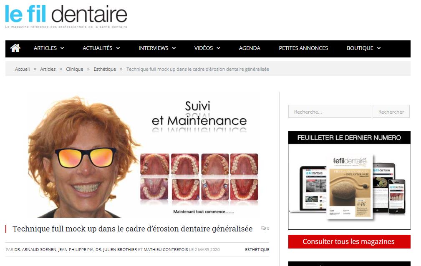
Task: Expand the Articles menu chevron
Action: [x=62, y=48]
